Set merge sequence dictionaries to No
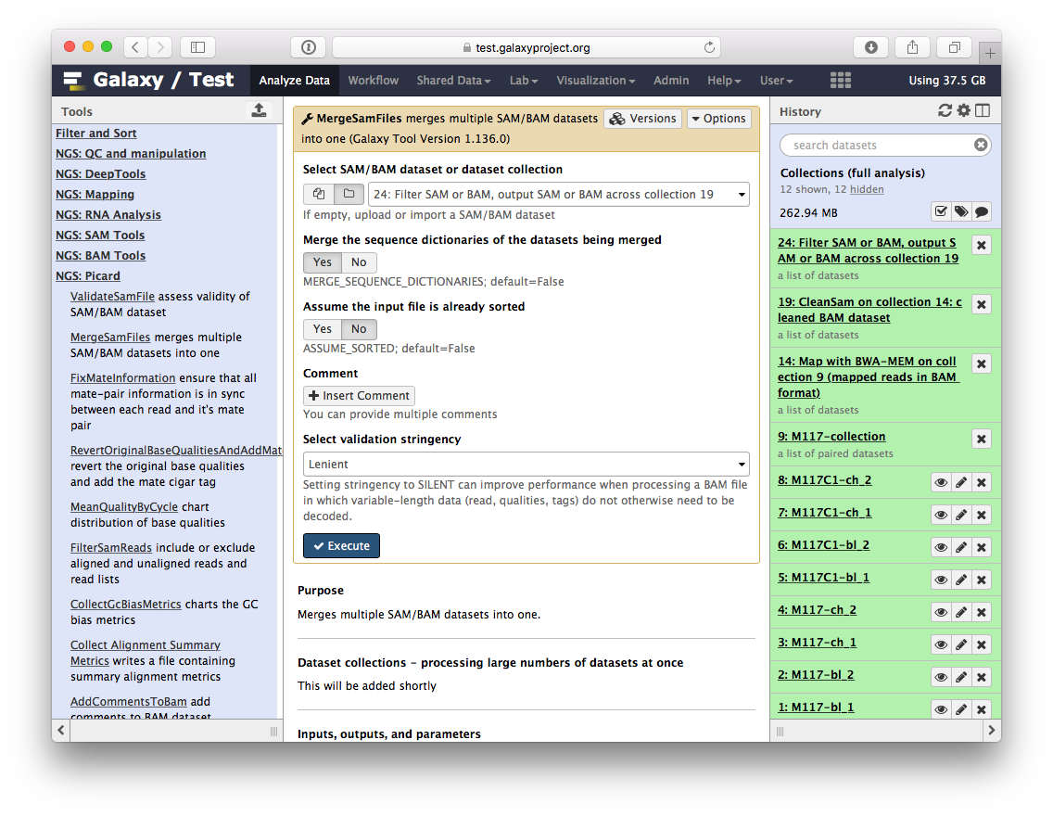This screenshot has height=816, width=1053. point(360,261)
